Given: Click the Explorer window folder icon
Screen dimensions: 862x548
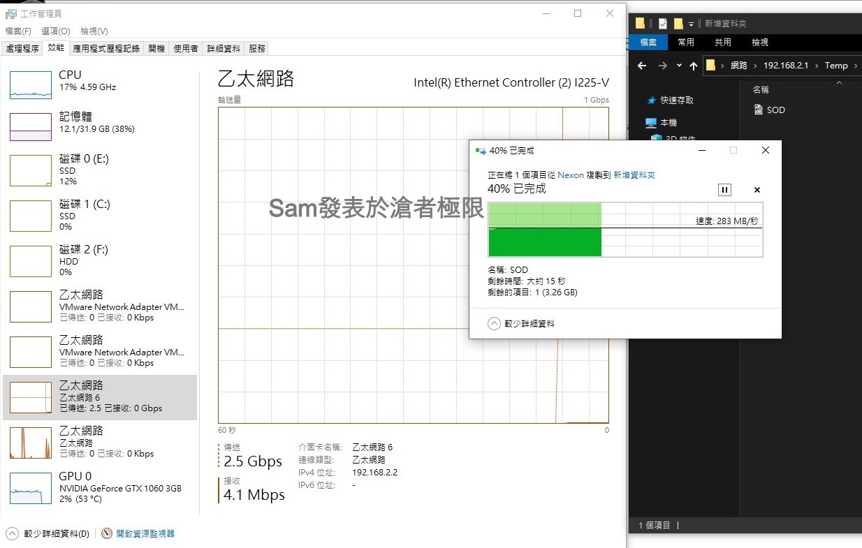Looking at the screenshot, I should (640, 23).
